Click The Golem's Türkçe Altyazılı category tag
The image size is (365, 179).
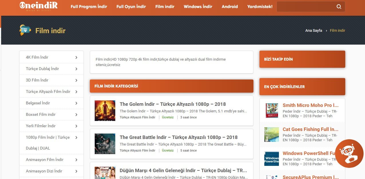click(138, 117)
